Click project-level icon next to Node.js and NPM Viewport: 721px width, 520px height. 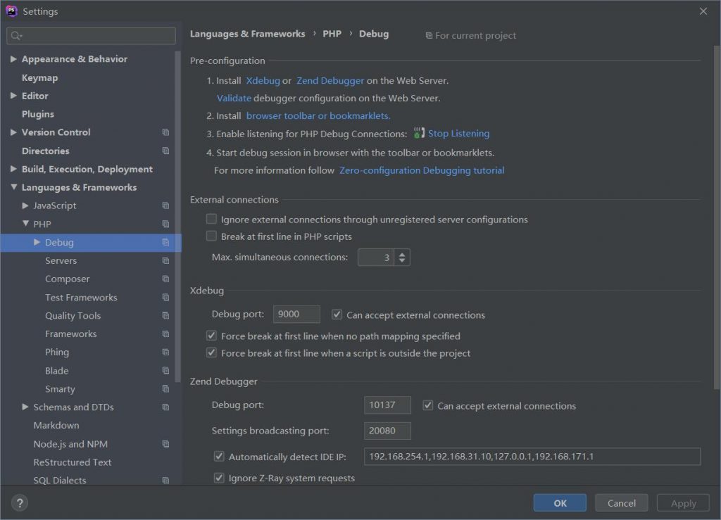165,444
